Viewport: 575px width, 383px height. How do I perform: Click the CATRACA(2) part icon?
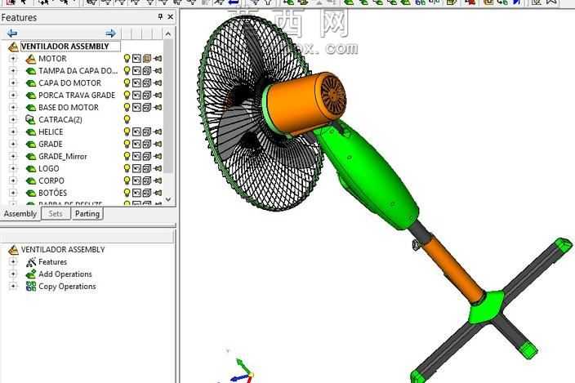click(x=30, y=119)
